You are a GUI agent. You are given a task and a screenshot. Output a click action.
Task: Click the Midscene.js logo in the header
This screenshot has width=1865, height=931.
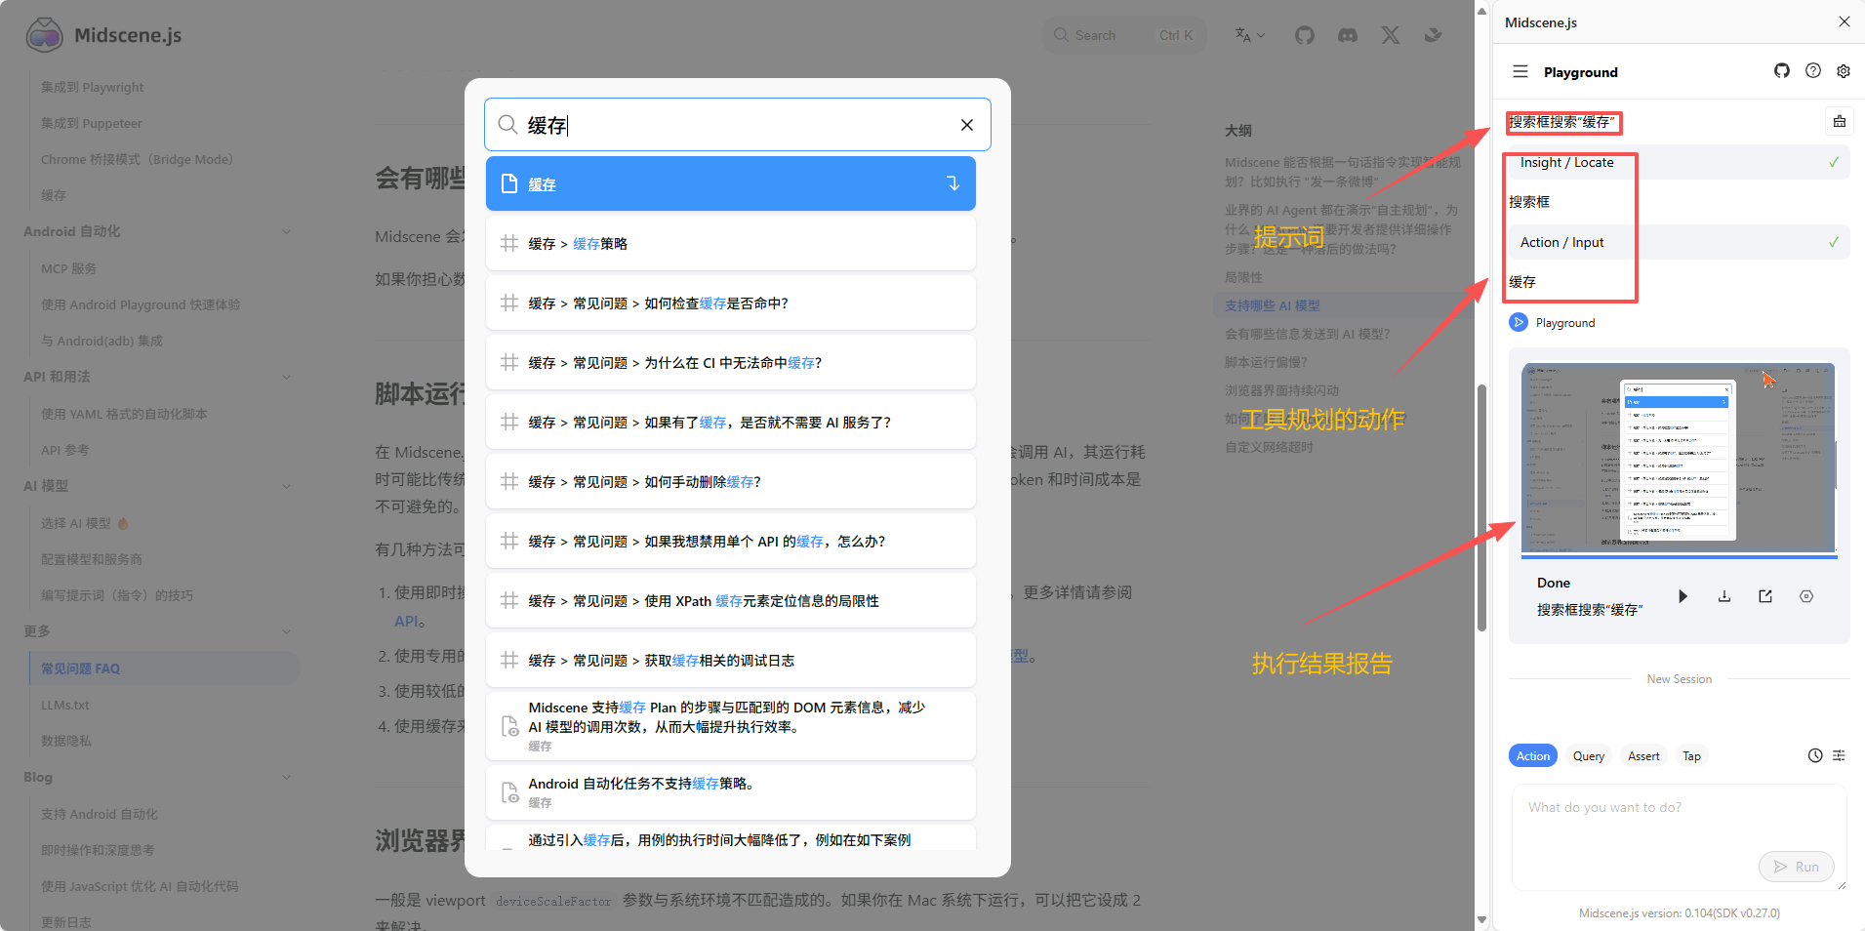[x=103, y=35]
